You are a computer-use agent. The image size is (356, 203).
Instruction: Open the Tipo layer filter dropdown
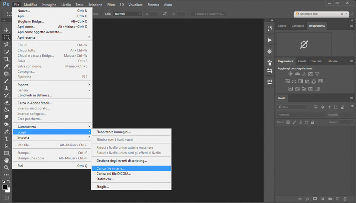[x=292, y=107]
